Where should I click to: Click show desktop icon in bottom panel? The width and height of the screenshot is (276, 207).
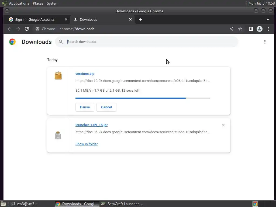3,204
